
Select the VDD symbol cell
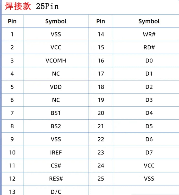[56, 87]
